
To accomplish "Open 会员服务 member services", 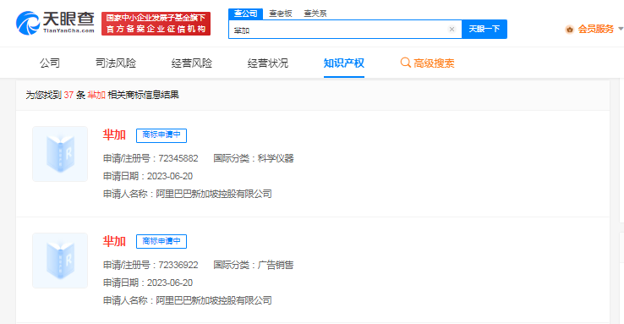I will (596, 29).
